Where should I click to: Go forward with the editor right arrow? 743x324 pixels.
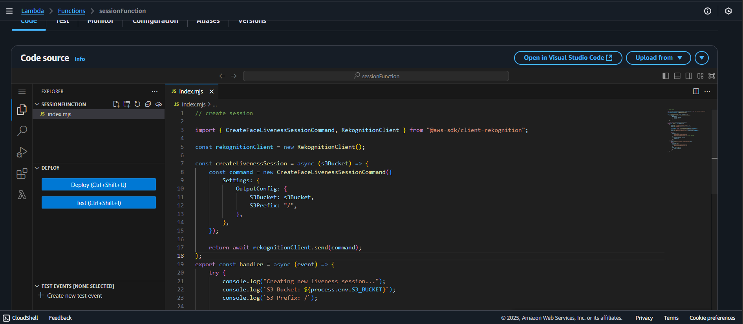[234, 76]
